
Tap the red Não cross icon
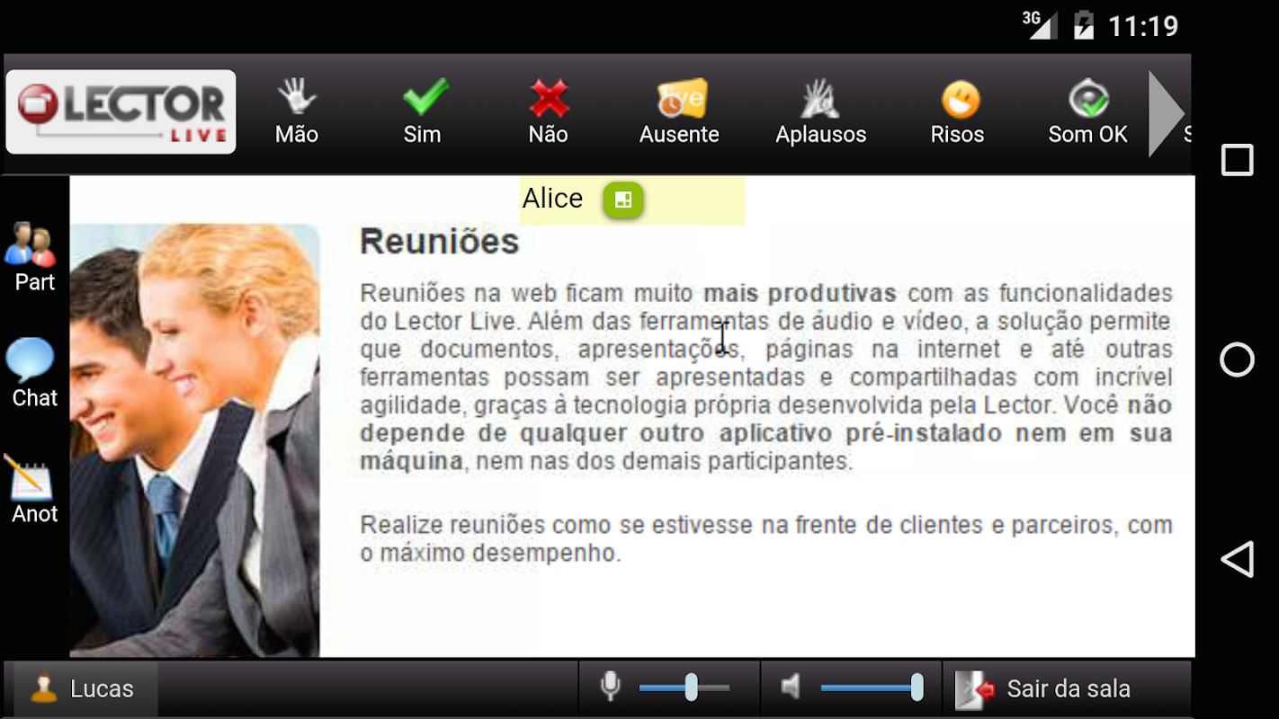point(549,111)
